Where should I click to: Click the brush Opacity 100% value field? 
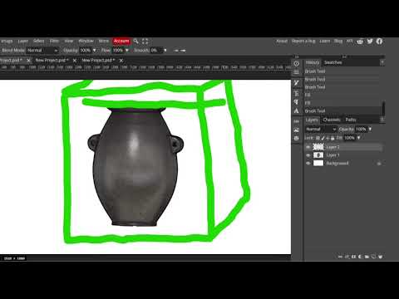tap(86, 51)
